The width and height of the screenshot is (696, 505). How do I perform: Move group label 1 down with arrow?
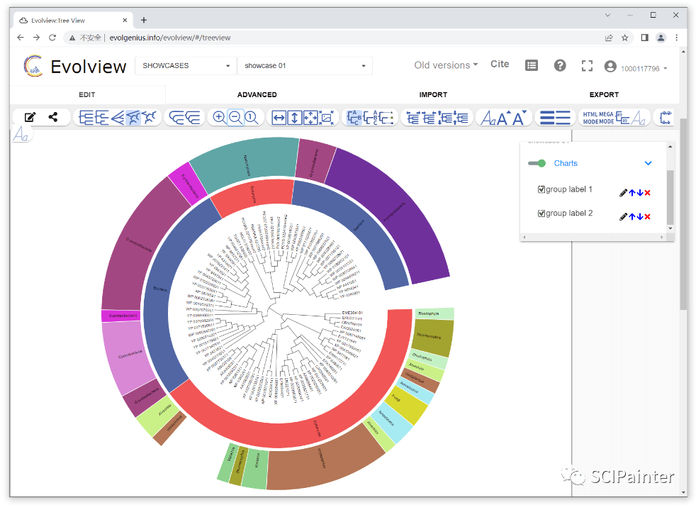pos(639,193)
